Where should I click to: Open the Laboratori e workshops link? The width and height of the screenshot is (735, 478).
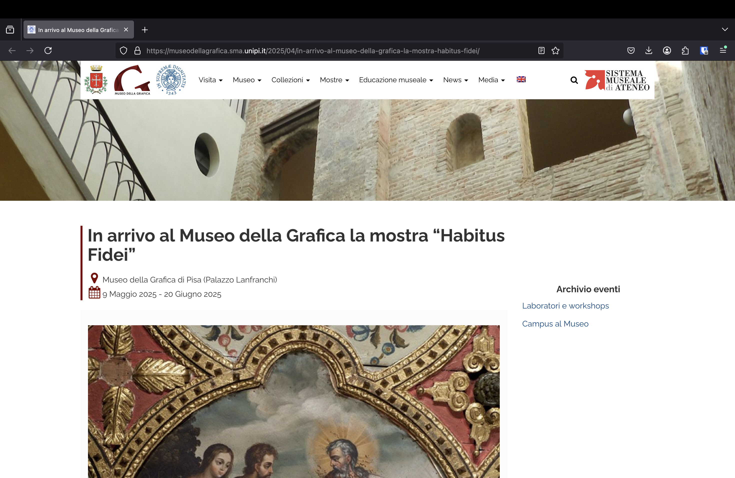pyautogui.click(x=565, y=306)
